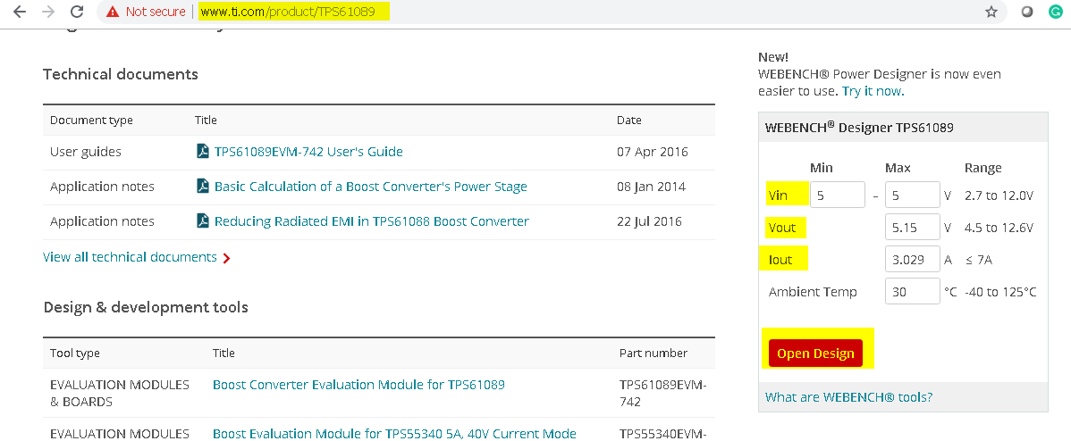Click the Vout input field showing 5.15
The height and width of the screenshot is (441, 1071).
(x=913, y=227)
